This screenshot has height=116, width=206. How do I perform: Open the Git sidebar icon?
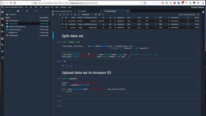coord(2,25)
